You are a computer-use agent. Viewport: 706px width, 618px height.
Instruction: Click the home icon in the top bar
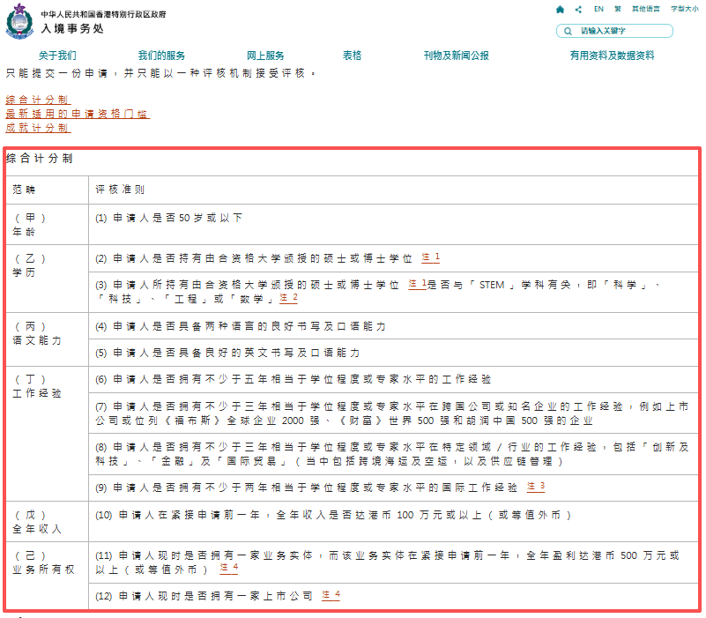560,8
